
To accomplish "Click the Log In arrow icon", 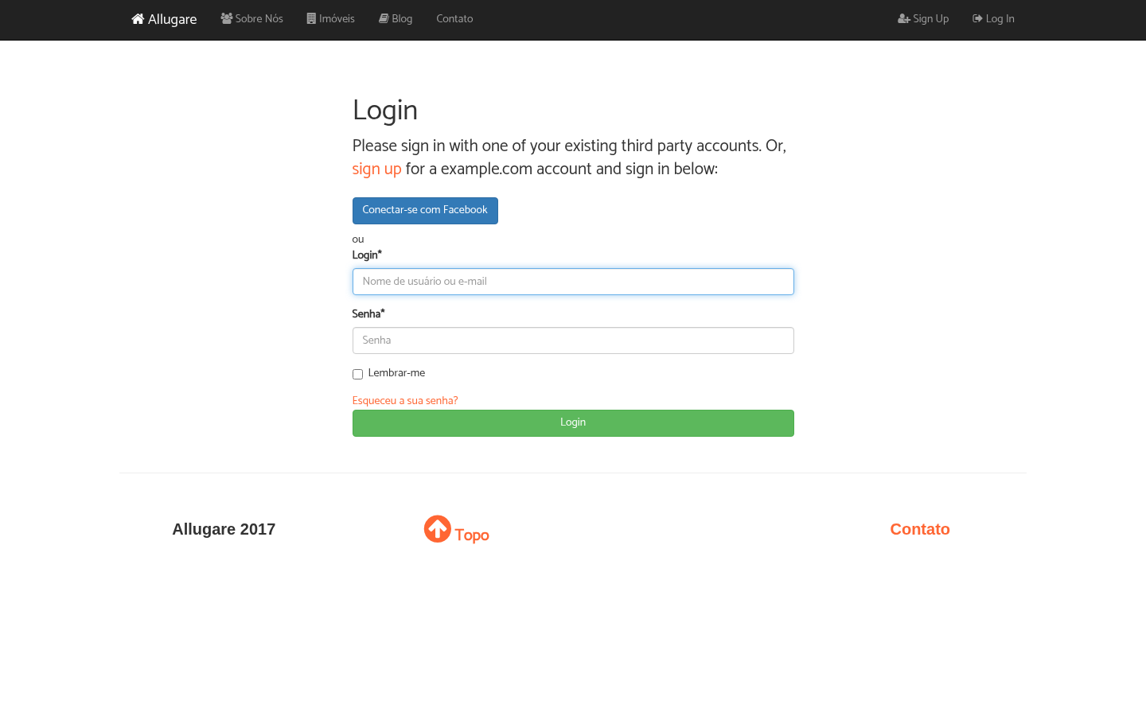I will point(977,18).
